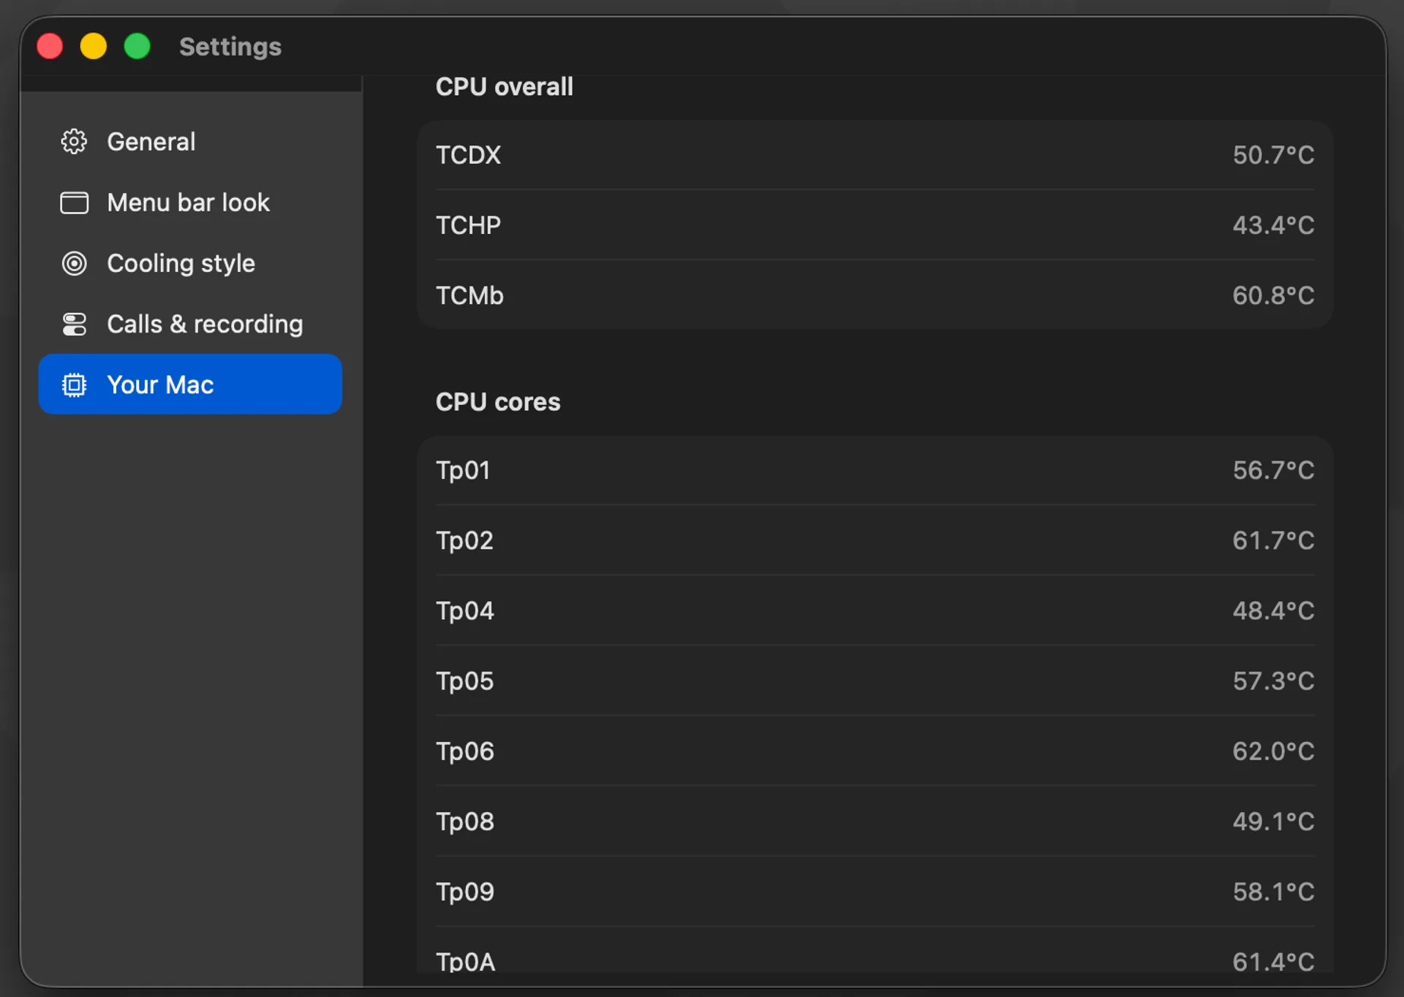Click the Calls & recording switches icon
Screen dimensions: 1404x997
[74, 324]
